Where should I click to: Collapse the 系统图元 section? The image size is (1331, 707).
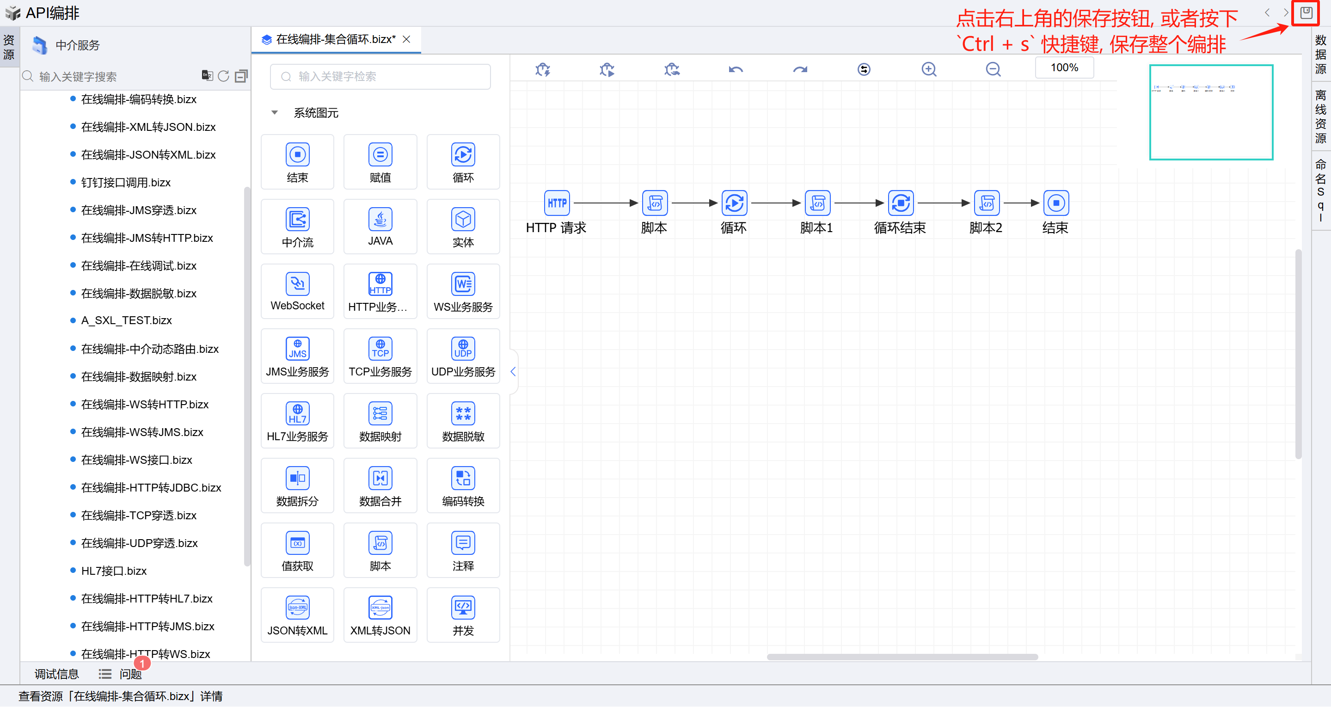(x=275, y=113)
